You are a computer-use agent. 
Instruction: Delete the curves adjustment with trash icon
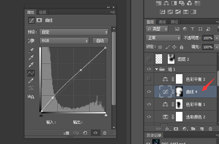[x=105, y=133]
